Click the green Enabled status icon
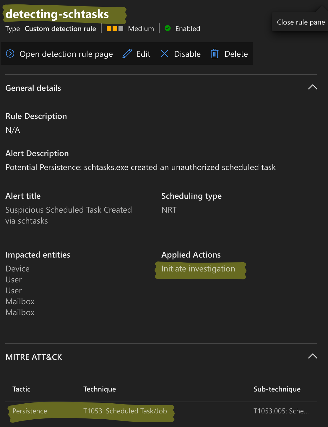Screen dimensions: 328x427 point(168,28)
